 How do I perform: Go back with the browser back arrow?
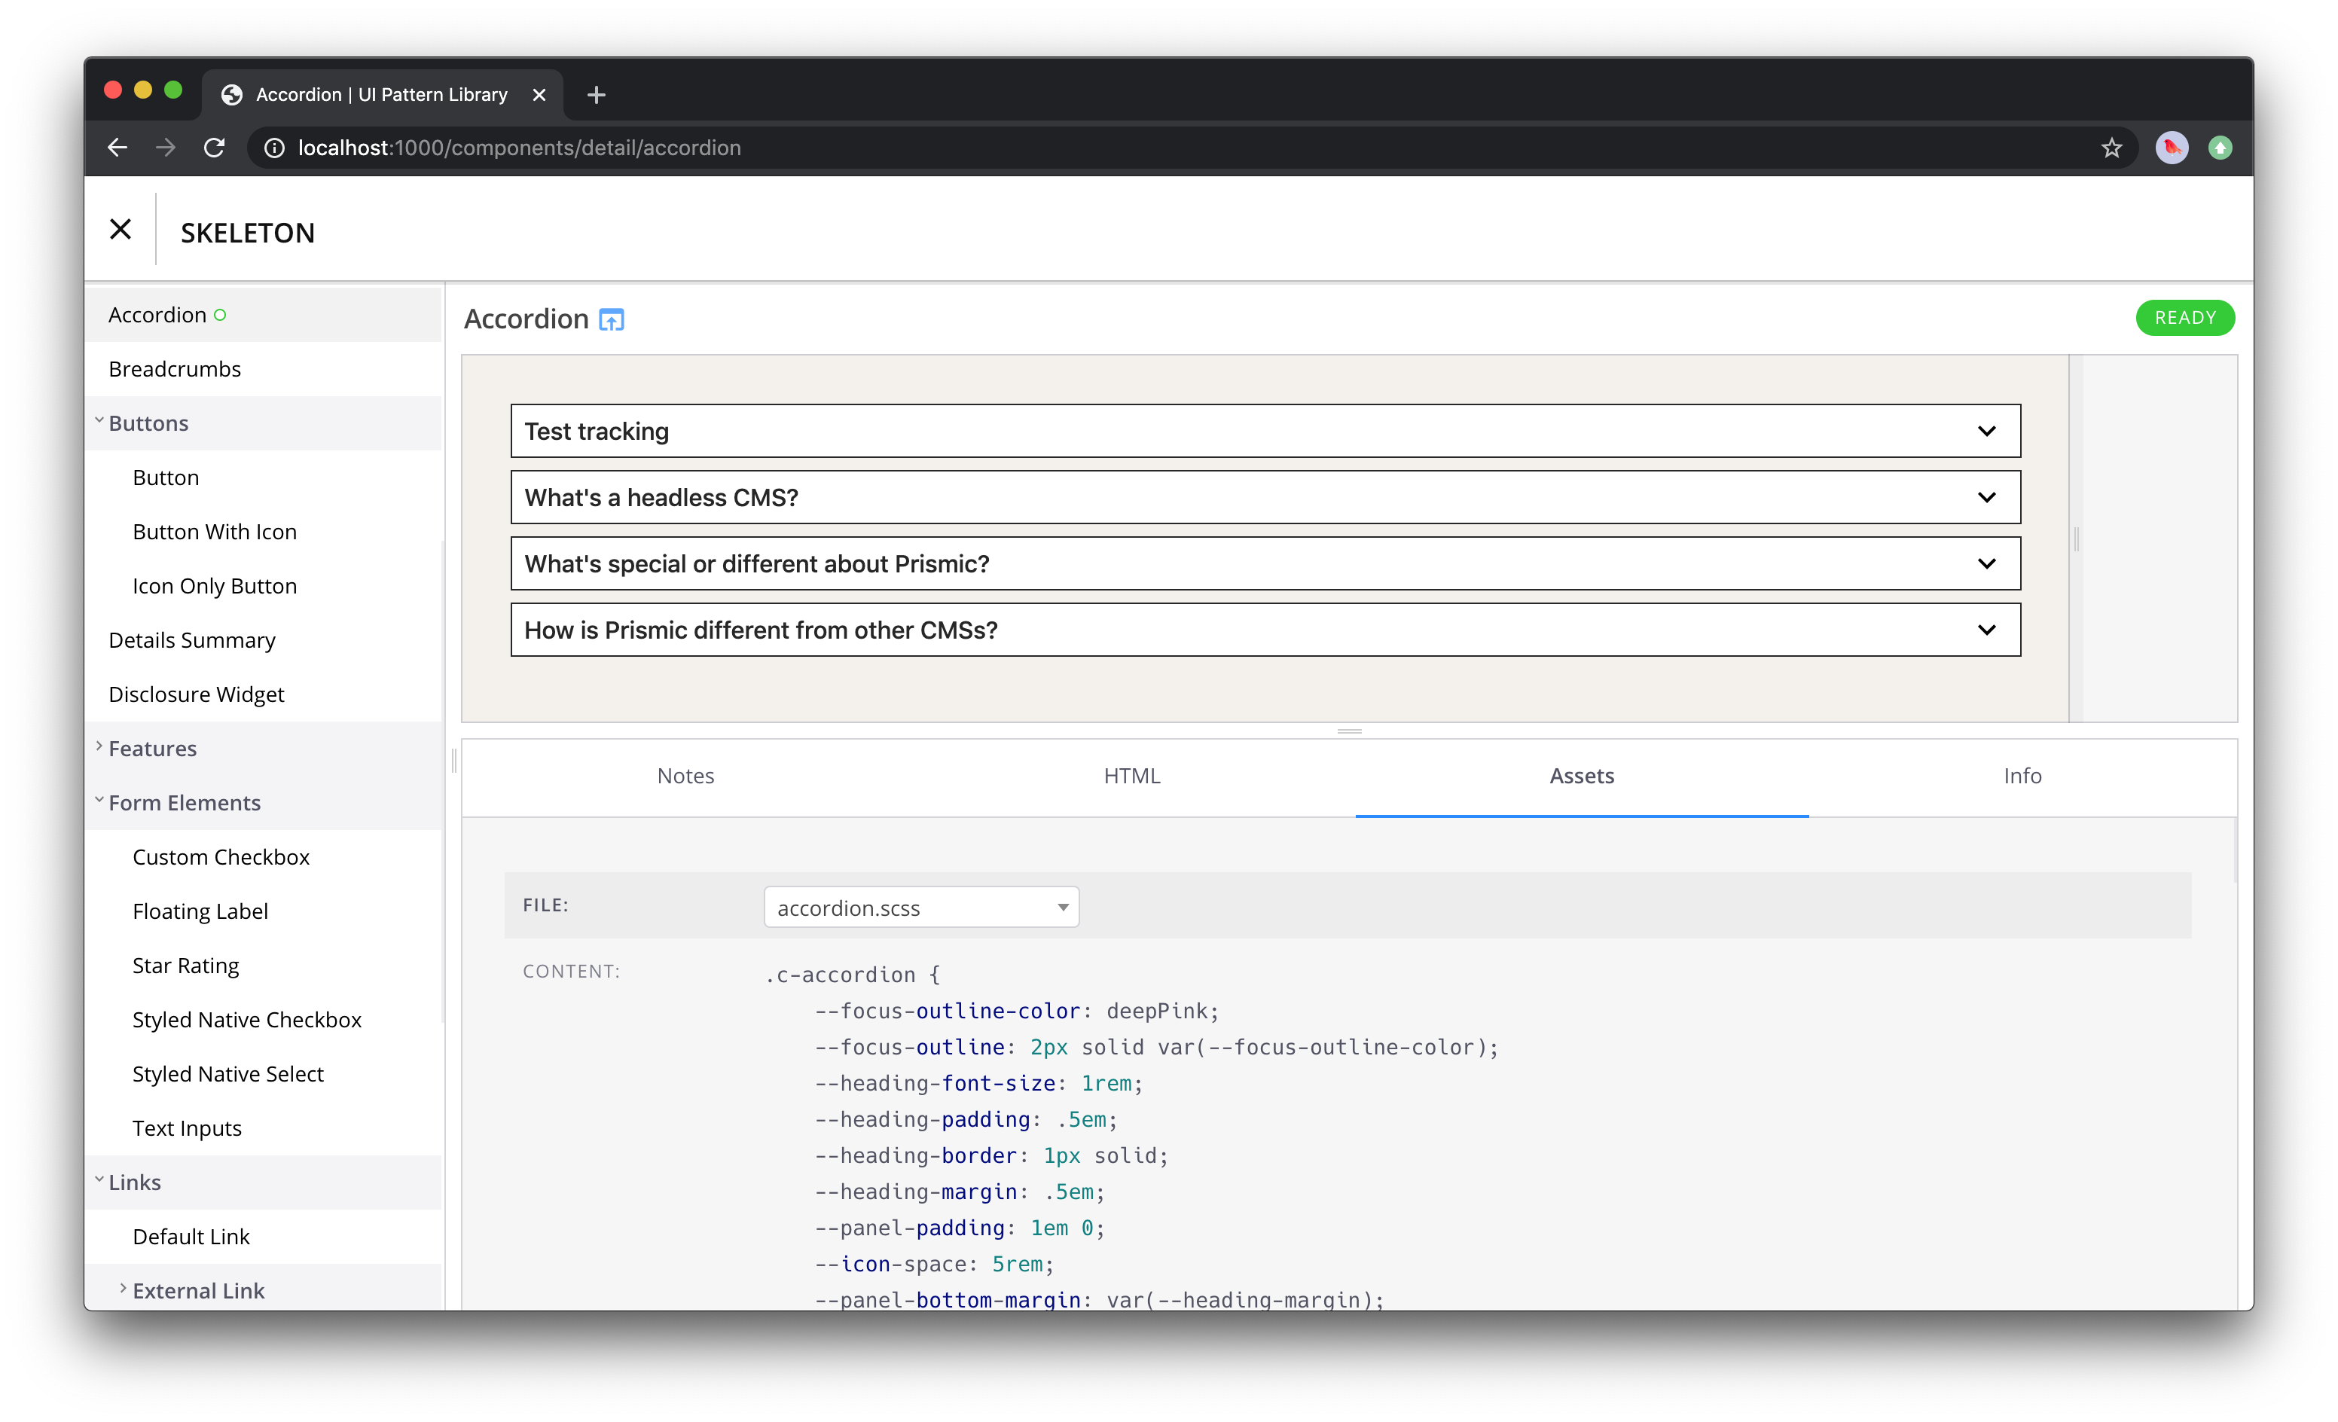[118, 148]
